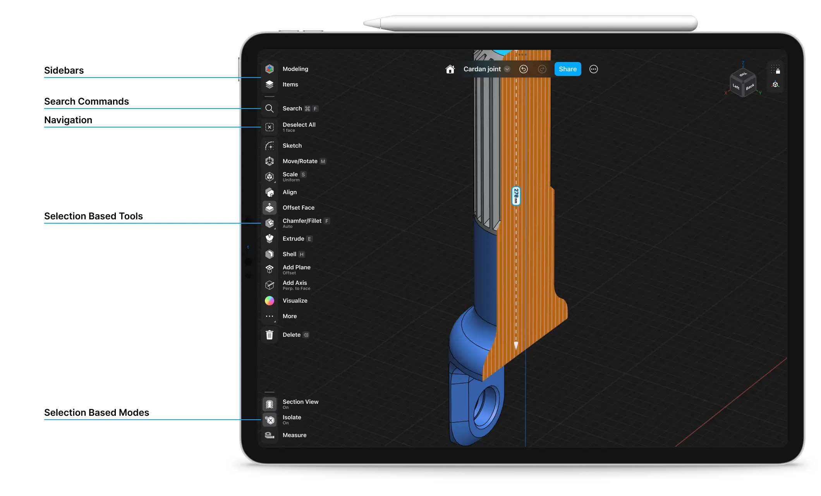Open the Shell tool

pyautogui.click(x=290, y=254)
